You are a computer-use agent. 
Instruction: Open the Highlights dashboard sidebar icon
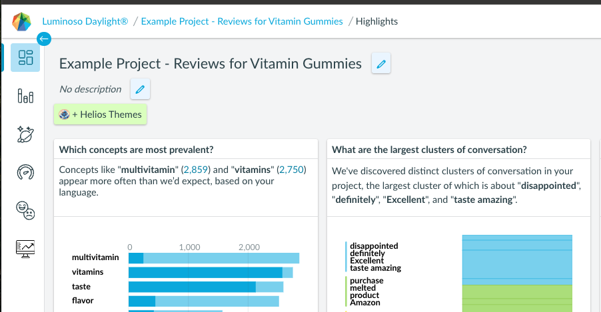(25, 57)
